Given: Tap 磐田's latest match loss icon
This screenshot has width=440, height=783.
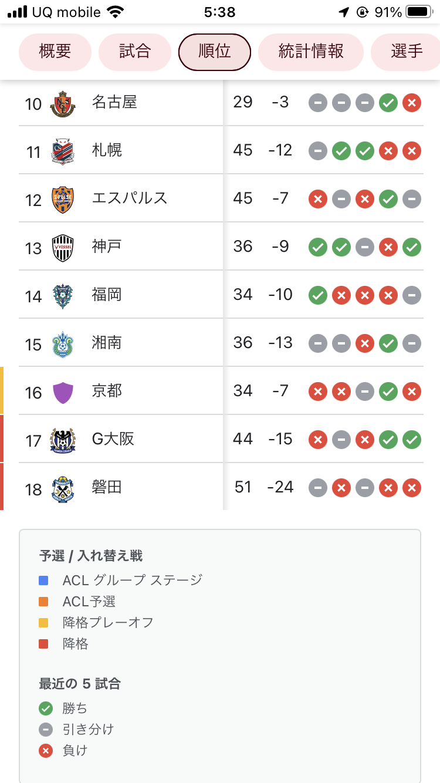Looking at the screenshot, I should click(x=412, y=488).
